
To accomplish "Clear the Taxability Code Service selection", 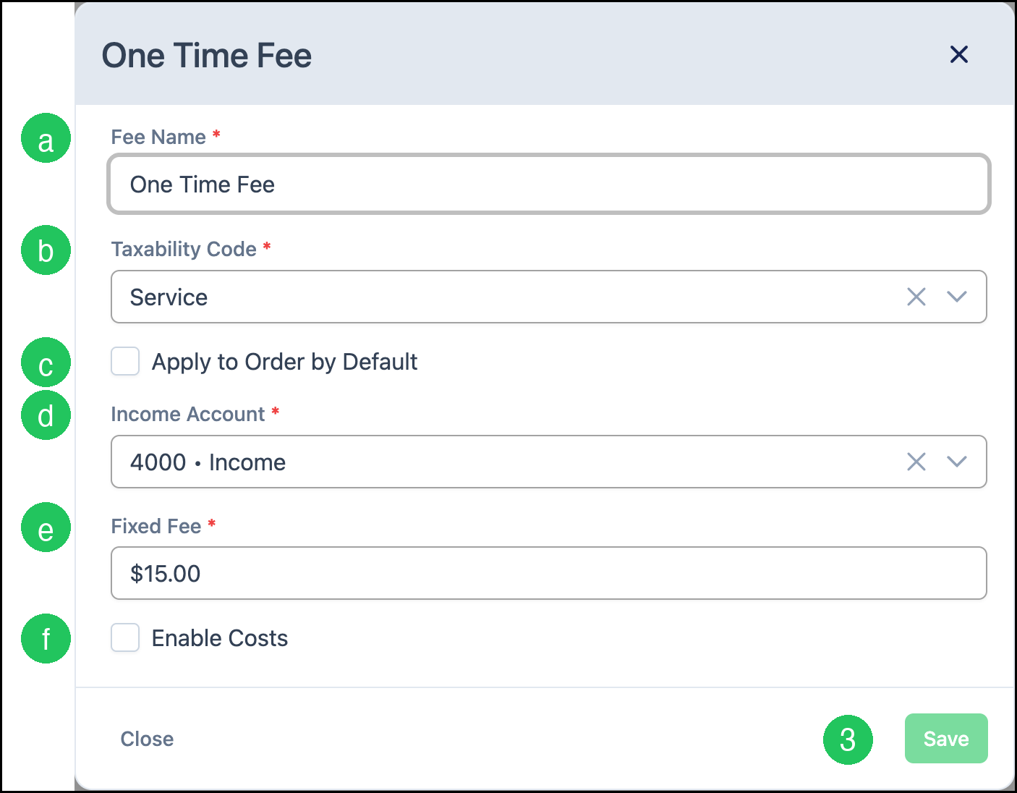I will pyautogui.click(x=916, y=297).
